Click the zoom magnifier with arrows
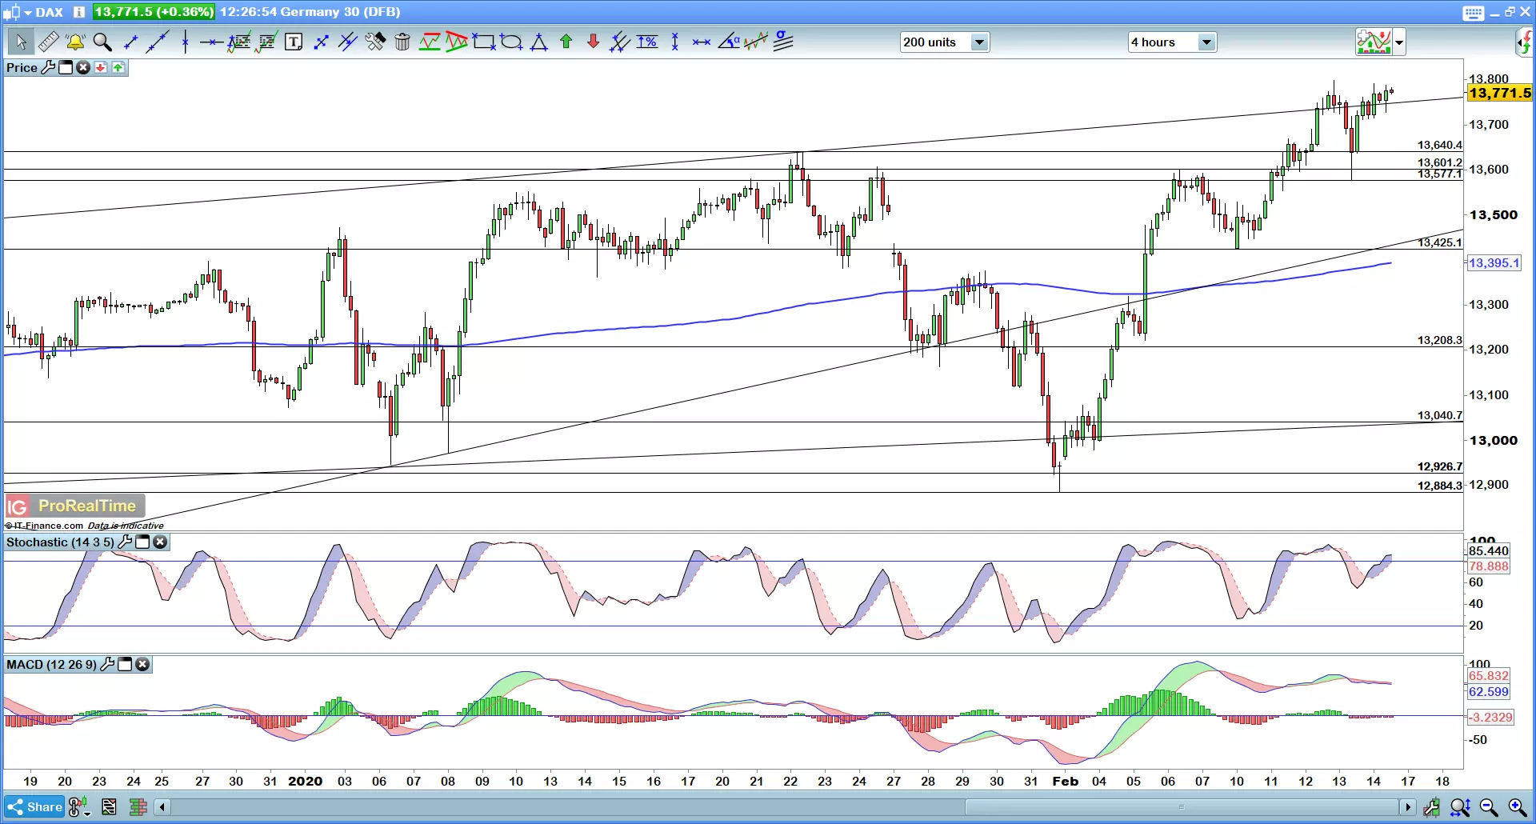The image size is (1536, 824). pyautogui.click(x=1460, y=807)
